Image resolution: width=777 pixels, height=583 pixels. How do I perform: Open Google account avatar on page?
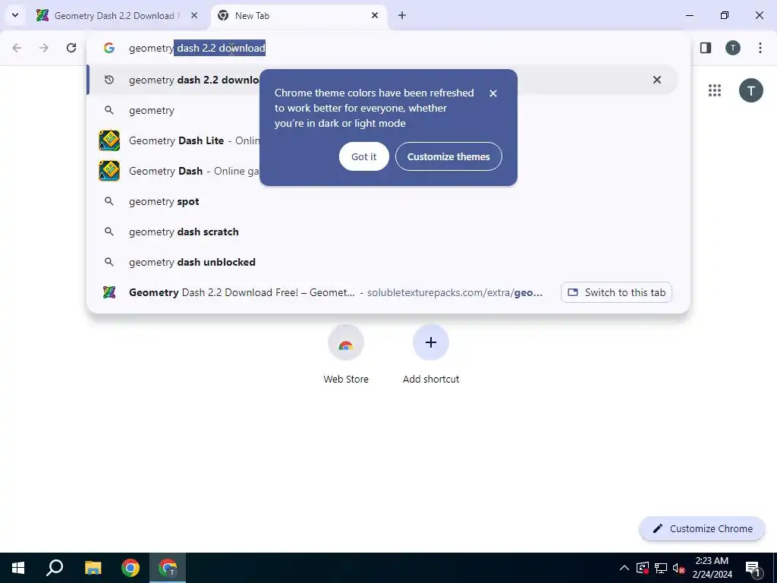coord(751,90)
